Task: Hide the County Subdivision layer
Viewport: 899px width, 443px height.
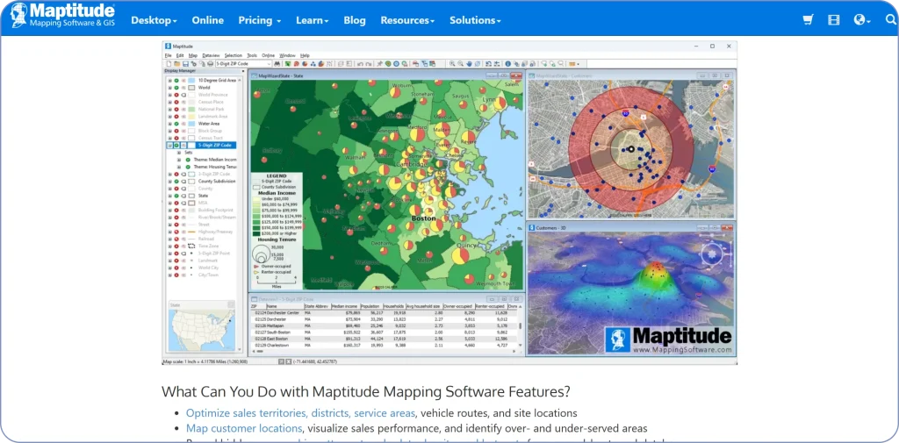Action: point(177,181)
